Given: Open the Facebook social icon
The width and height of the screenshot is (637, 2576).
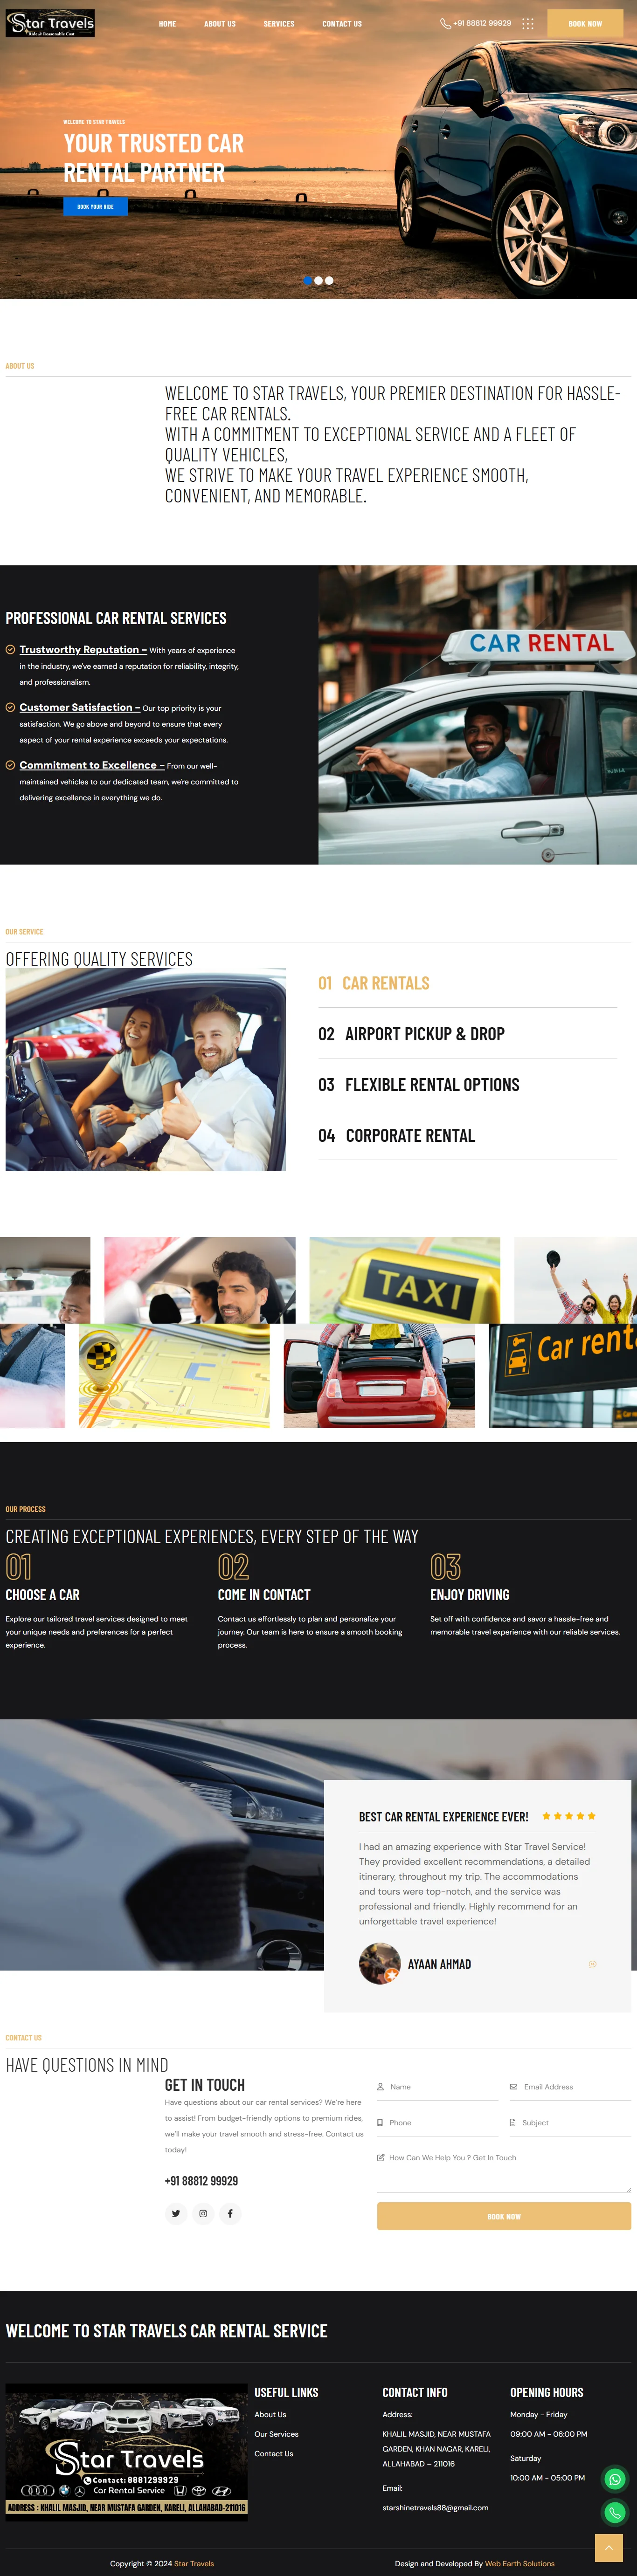Looking at the screenshot, I should point(230,2213).
